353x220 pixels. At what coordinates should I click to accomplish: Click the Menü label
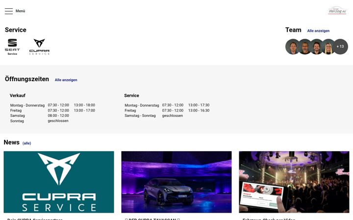20,11
